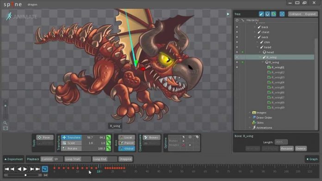Select the Translate transform tool
Screen dimensions: 322x181
click(x=72, y=137)
